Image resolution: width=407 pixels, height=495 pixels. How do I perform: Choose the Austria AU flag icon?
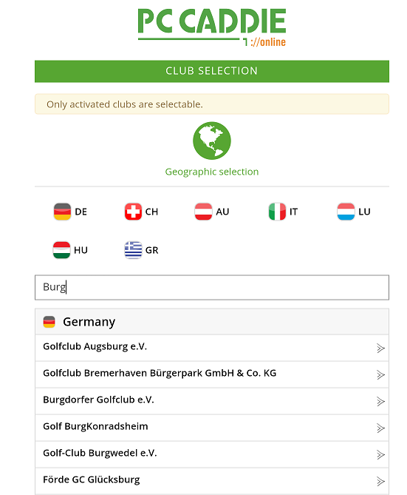(203, 212)
